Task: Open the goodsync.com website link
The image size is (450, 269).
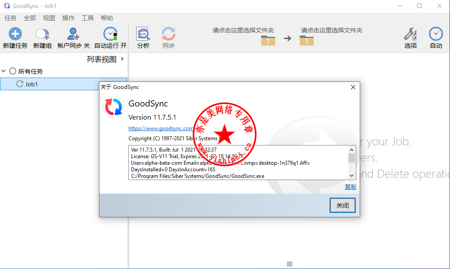Action: pos(161,128)
